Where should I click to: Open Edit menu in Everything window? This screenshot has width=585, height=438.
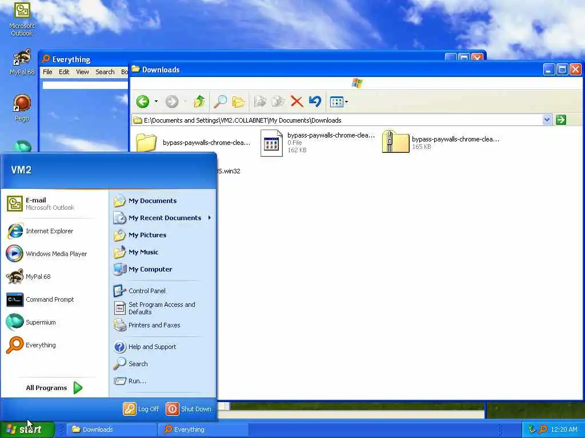coord(64,72)
